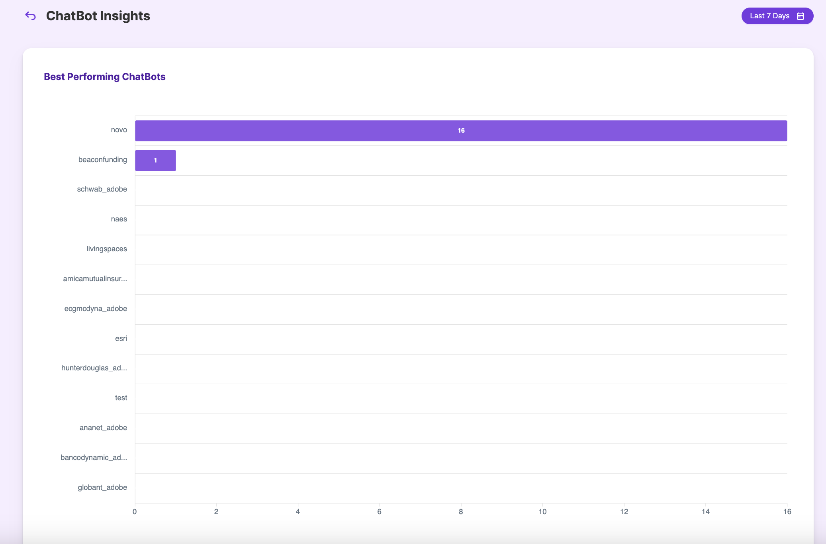Image resolution: width=826 pixels, height=544 pixels.
Task: Click the truncated bancodynamic_ad... label
Action: pos(94,458)
